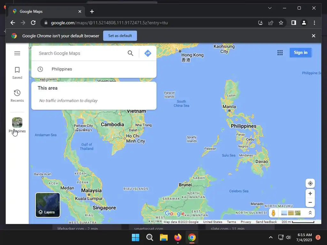Open Saved places in the sidebar

[x=17, y=73]
